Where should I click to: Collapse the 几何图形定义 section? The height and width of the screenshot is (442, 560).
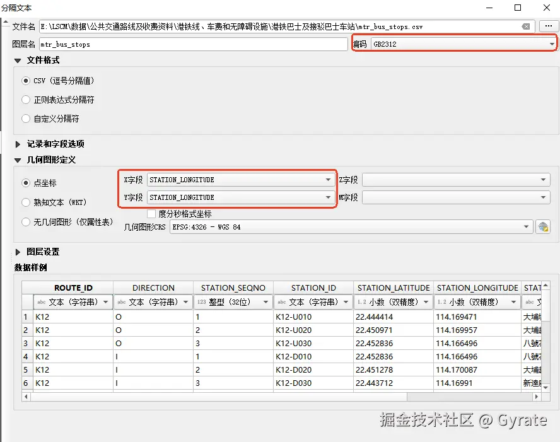click(x=18, y=160)
